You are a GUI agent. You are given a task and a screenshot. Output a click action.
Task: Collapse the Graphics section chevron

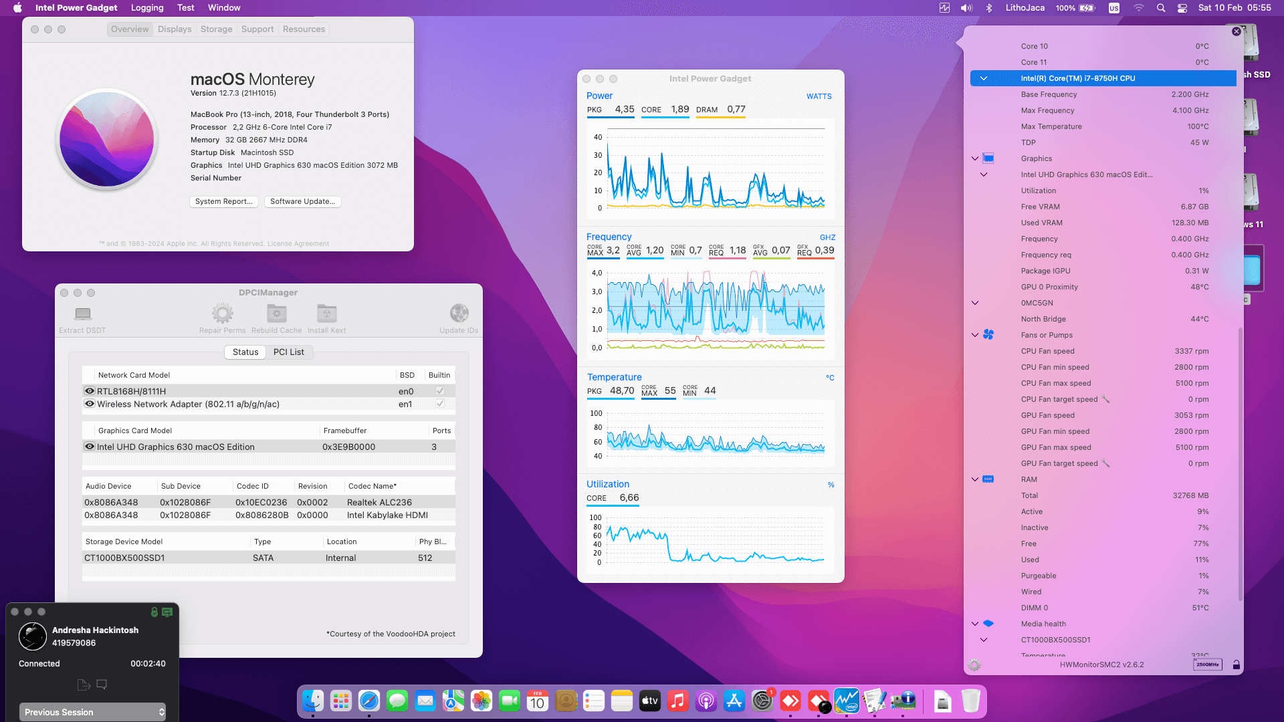975,158
